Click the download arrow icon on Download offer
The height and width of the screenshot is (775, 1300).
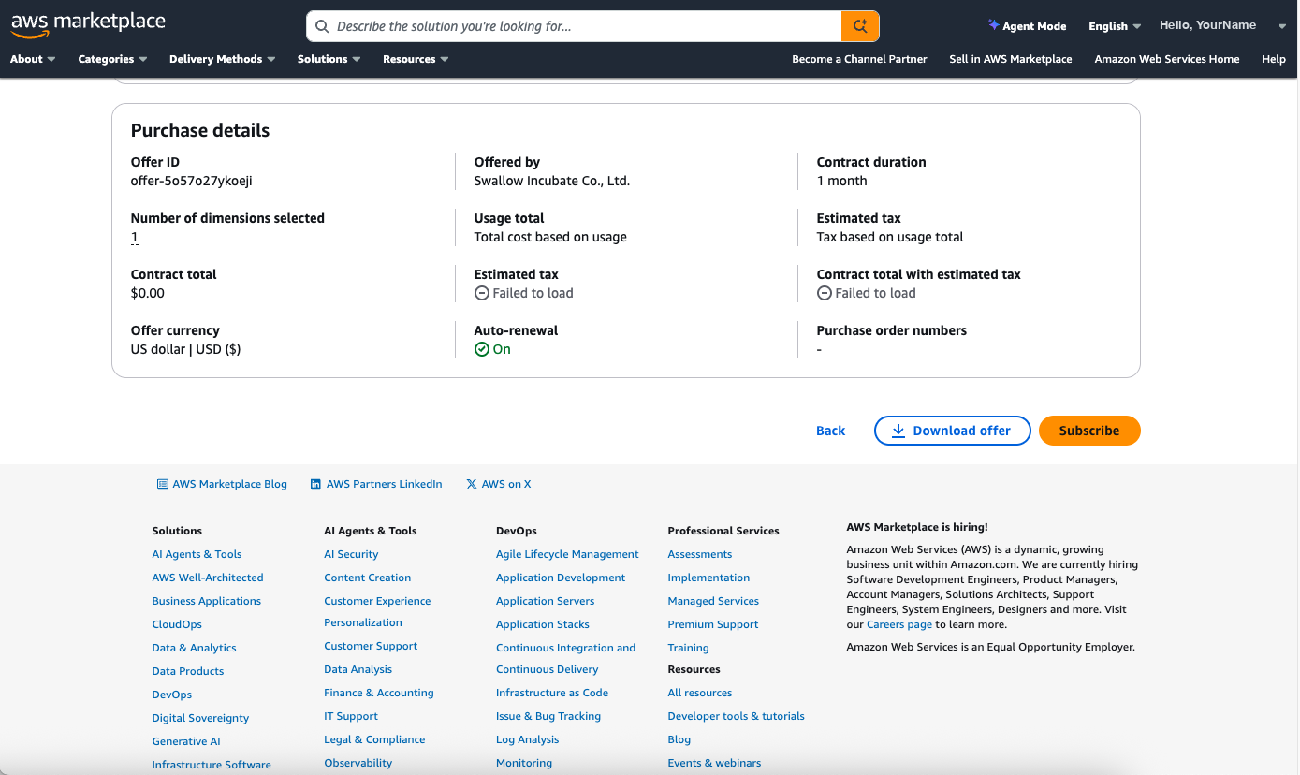click(898, 431)
